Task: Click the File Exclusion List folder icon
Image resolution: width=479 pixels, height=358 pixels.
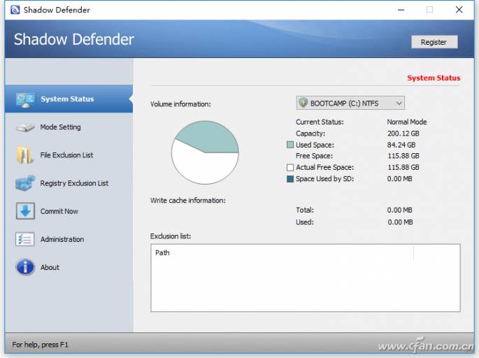Action: pyautogui.click(x=24, y=155)
